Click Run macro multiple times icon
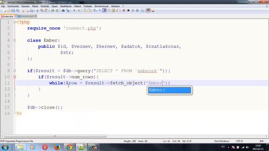This screenshot has height=151, width=269. pyautogui.click(x=137, y=10)
